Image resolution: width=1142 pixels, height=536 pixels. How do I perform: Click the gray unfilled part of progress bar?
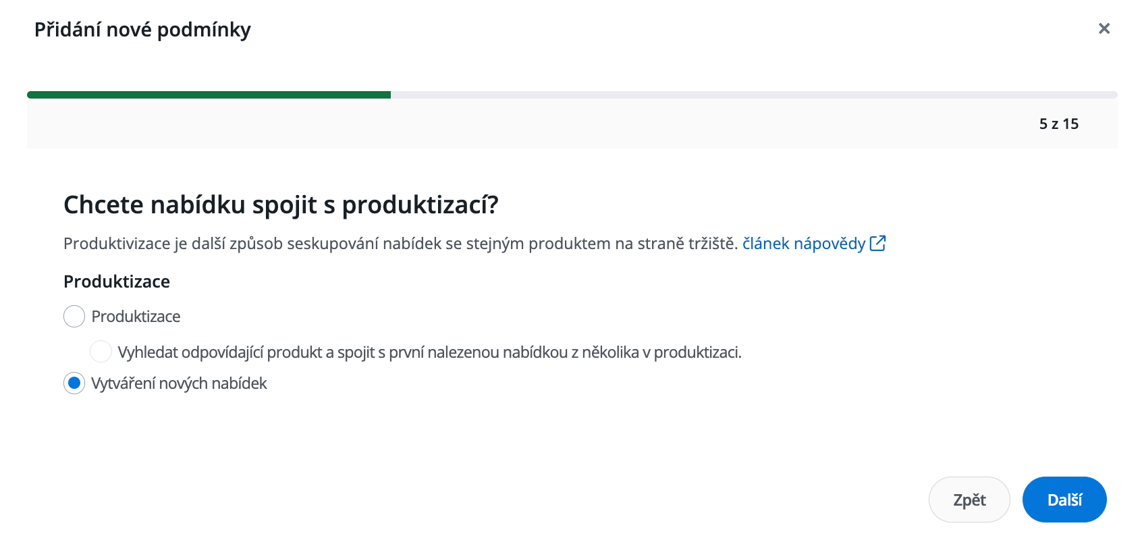(742, 95)
